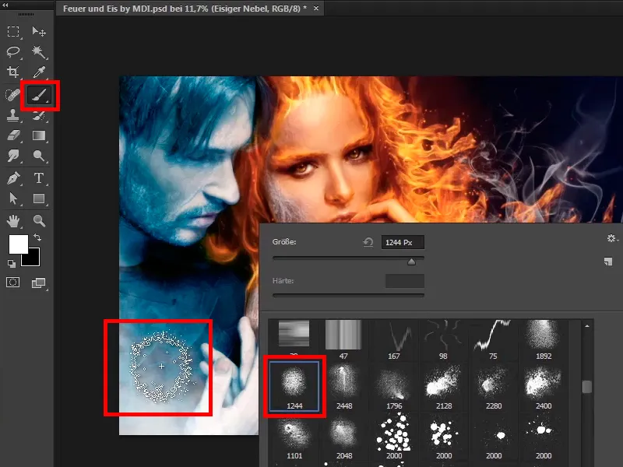Select the Type tool
Screen dimensions: 623x467
pyautogui.click(x=39, y=178)
